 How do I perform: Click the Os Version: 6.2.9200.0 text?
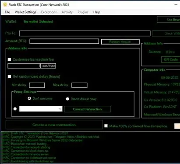[x=161, y=100]
